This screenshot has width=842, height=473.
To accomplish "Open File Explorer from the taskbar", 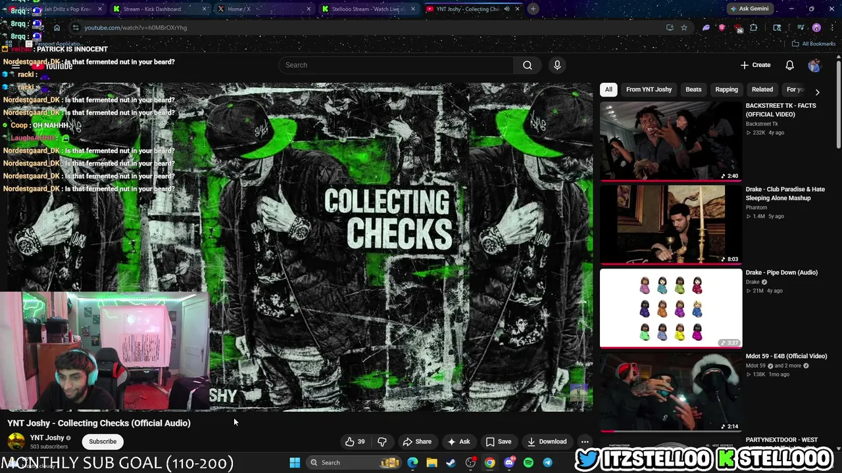I will coord(432,462).
